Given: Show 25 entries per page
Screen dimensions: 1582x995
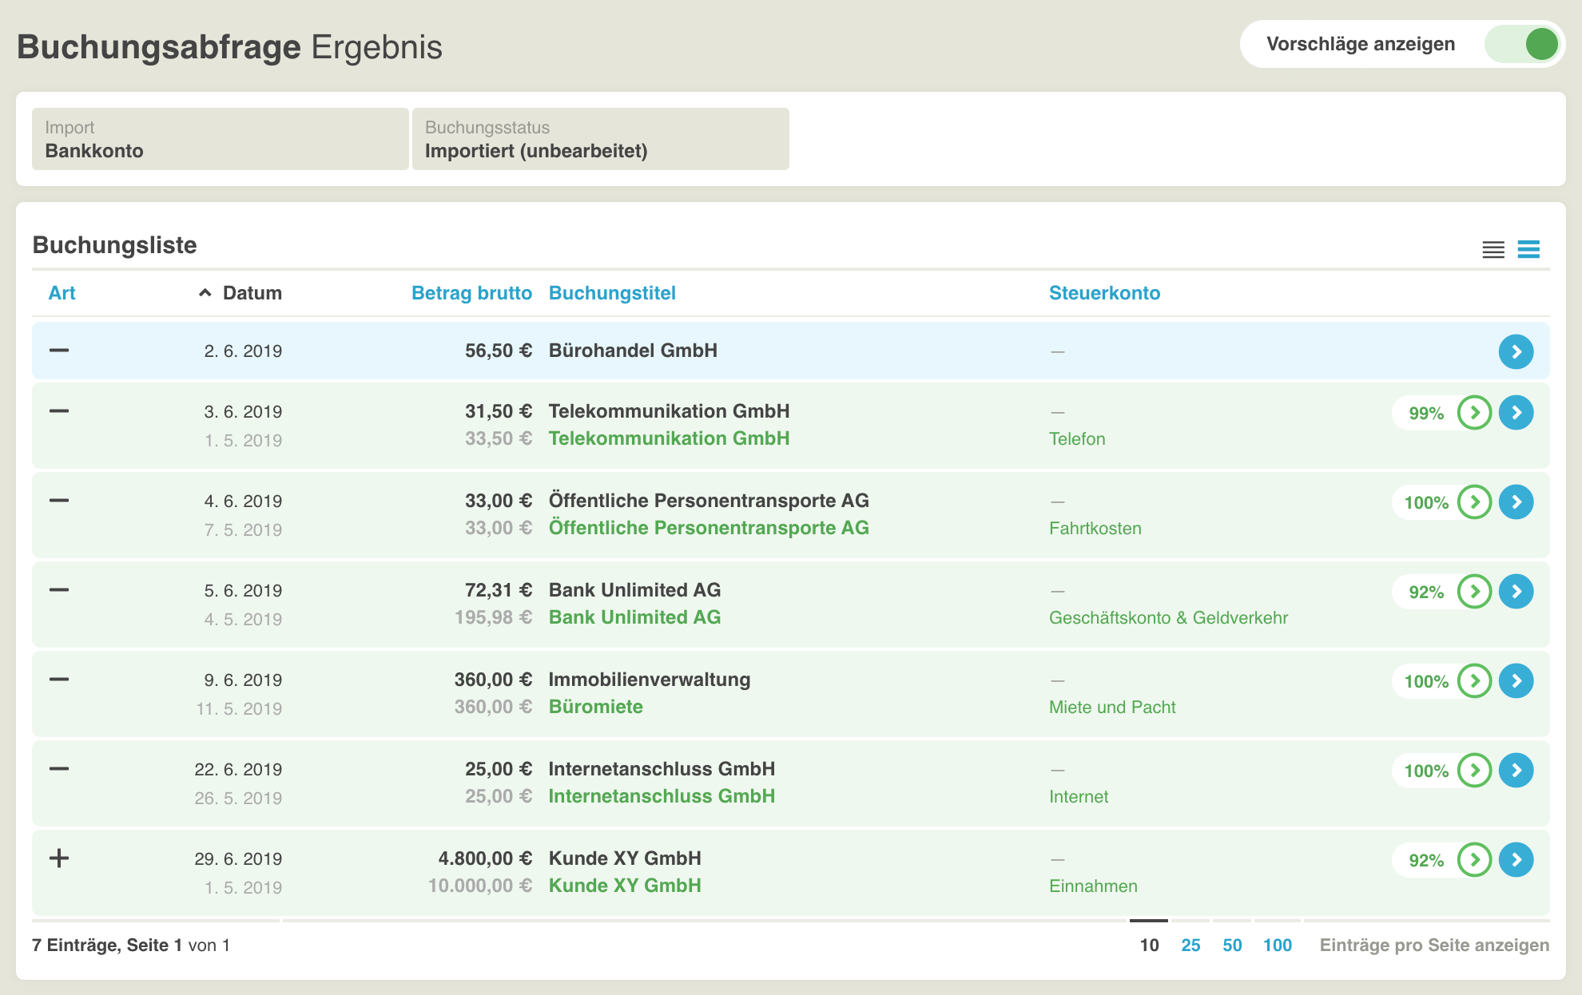Looking at the screenshot, I should click(1190, 945).
